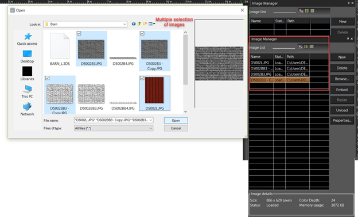Image resolution: width=358 pixels, height=217 pixels.
Task: Select the D5002BB4.JPG file thumbnail
Action: tap(123, 93)
